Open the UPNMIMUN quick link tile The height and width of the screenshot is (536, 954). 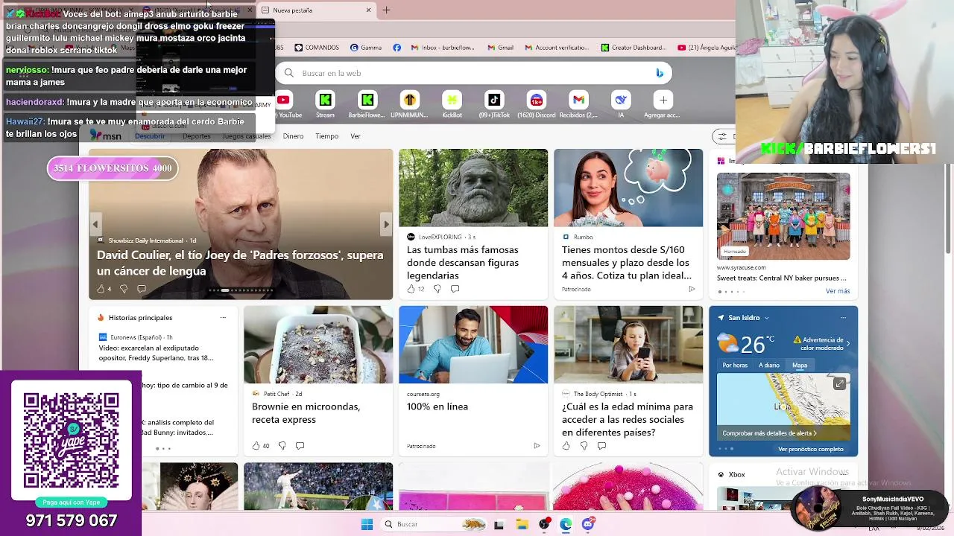point(409,105)
